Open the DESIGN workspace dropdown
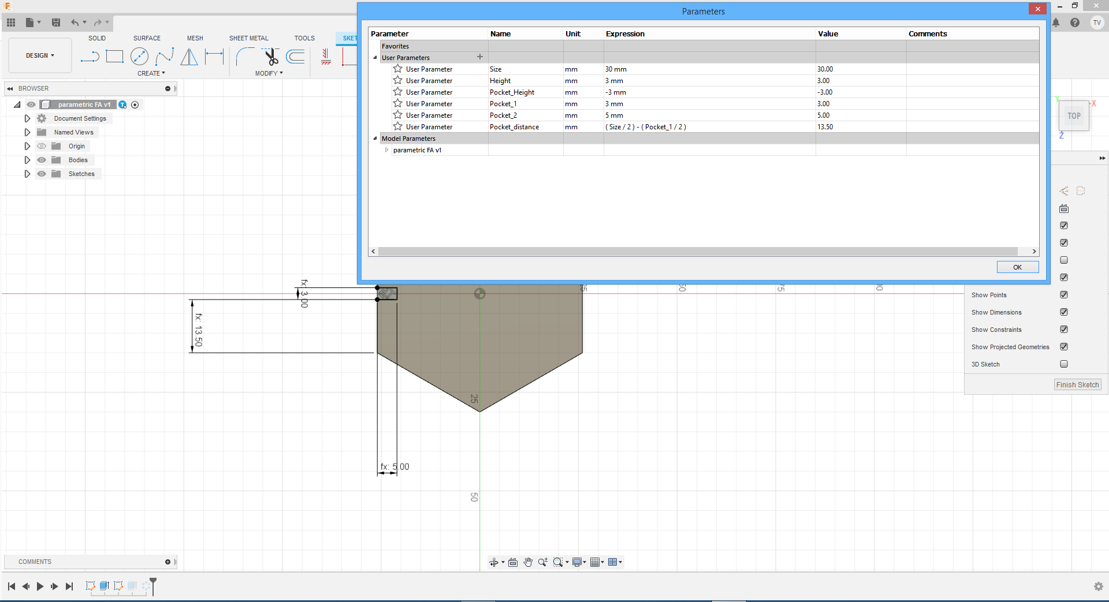Screen dimensions: 1109x602 pos(40,55)
